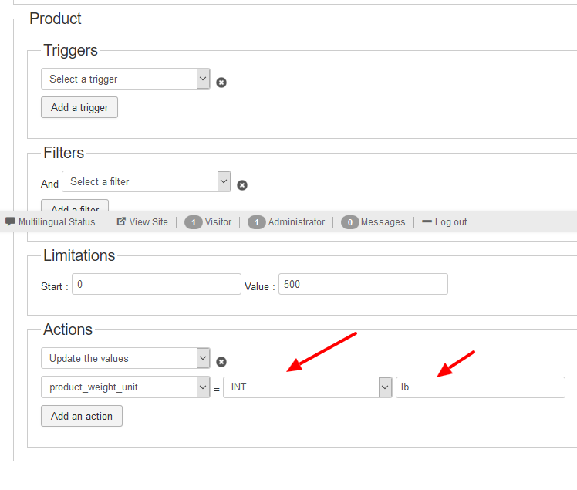Click the Administrator count badge
The image size is (577, 490).
tap(257, 222)
